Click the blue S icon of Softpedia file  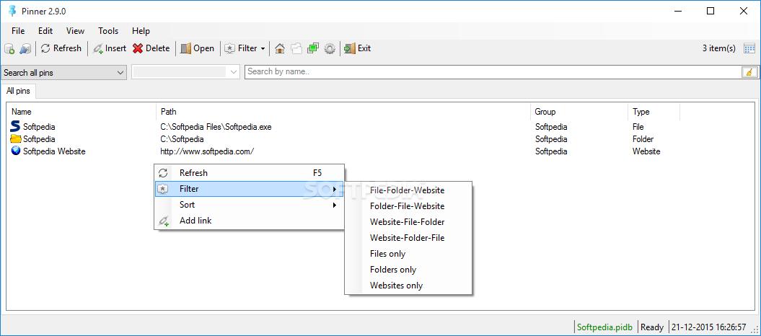point(16,127)
